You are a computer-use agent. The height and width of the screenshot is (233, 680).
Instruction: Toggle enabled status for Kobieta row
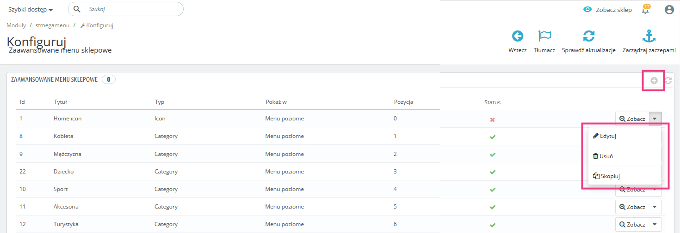pos(492,137)
